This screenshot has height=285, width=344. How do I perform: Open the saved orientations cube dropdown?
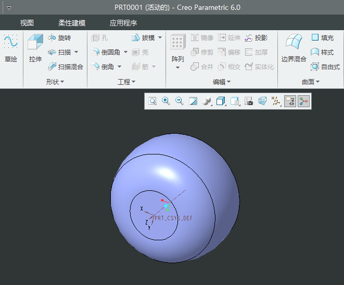pyautogui.click(x=221, y=101)
